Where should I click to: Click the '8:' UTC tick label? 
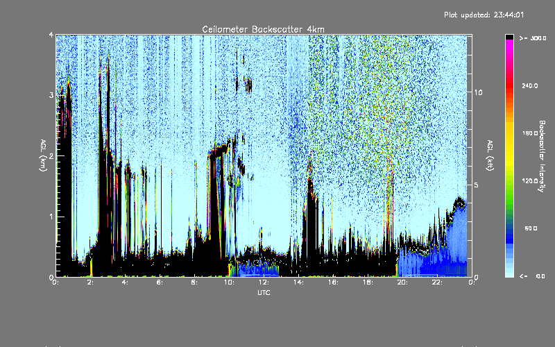[x=194, y=282]
